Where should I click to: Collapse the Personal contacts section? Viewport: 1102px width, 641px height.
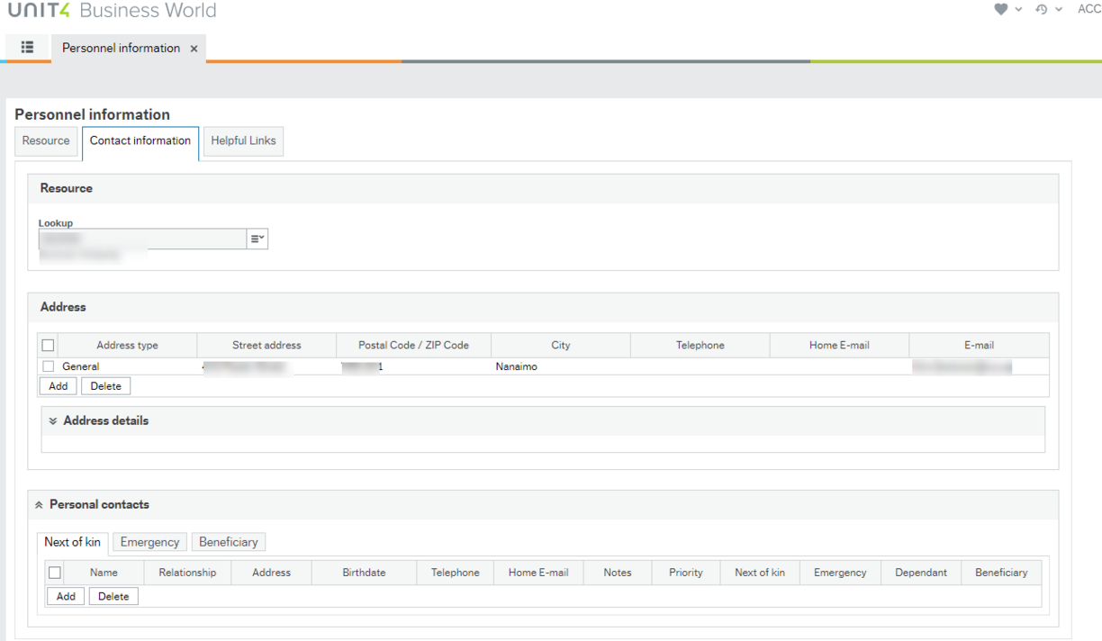[39, 505]
